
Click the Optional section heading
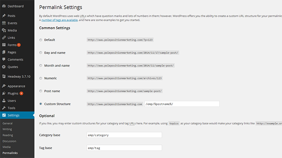(47, 116)
